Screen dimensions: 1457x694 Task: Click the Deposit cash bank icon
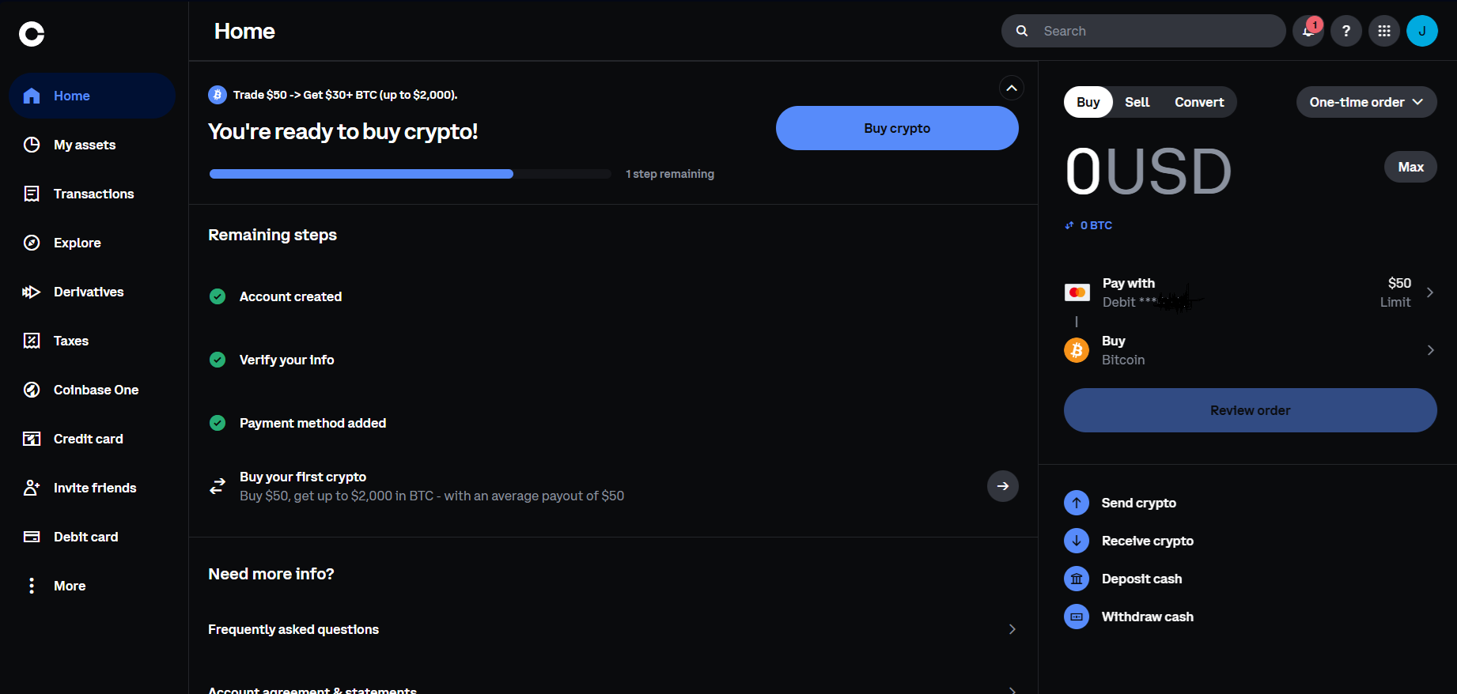[1076, 579]
